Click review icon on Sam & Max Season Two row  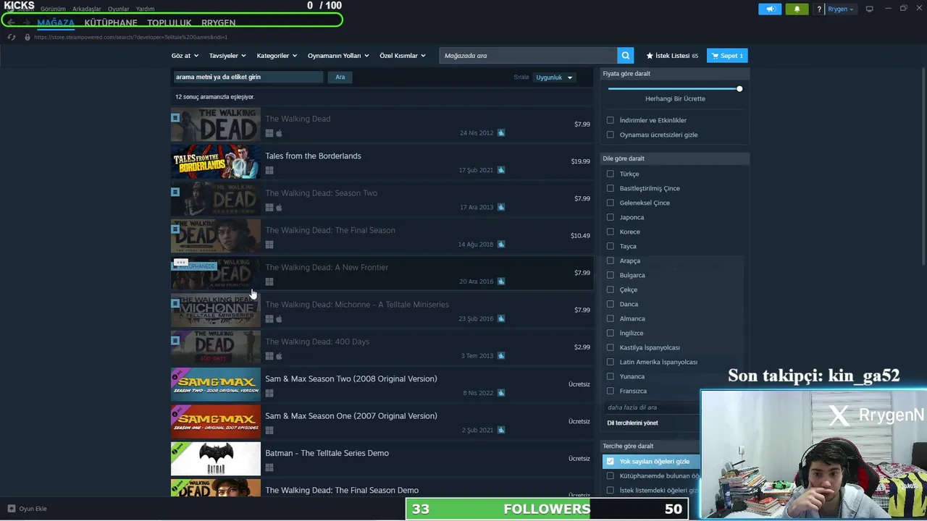click(x=501, y=393)
